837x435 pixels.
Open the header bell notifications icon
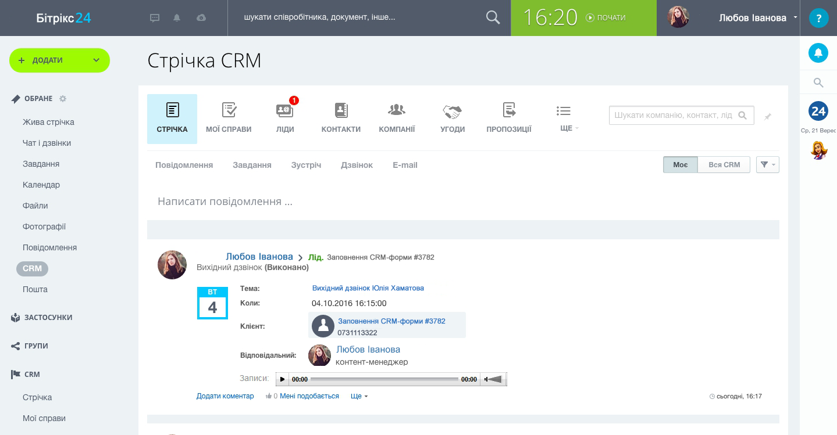[177, 18]
